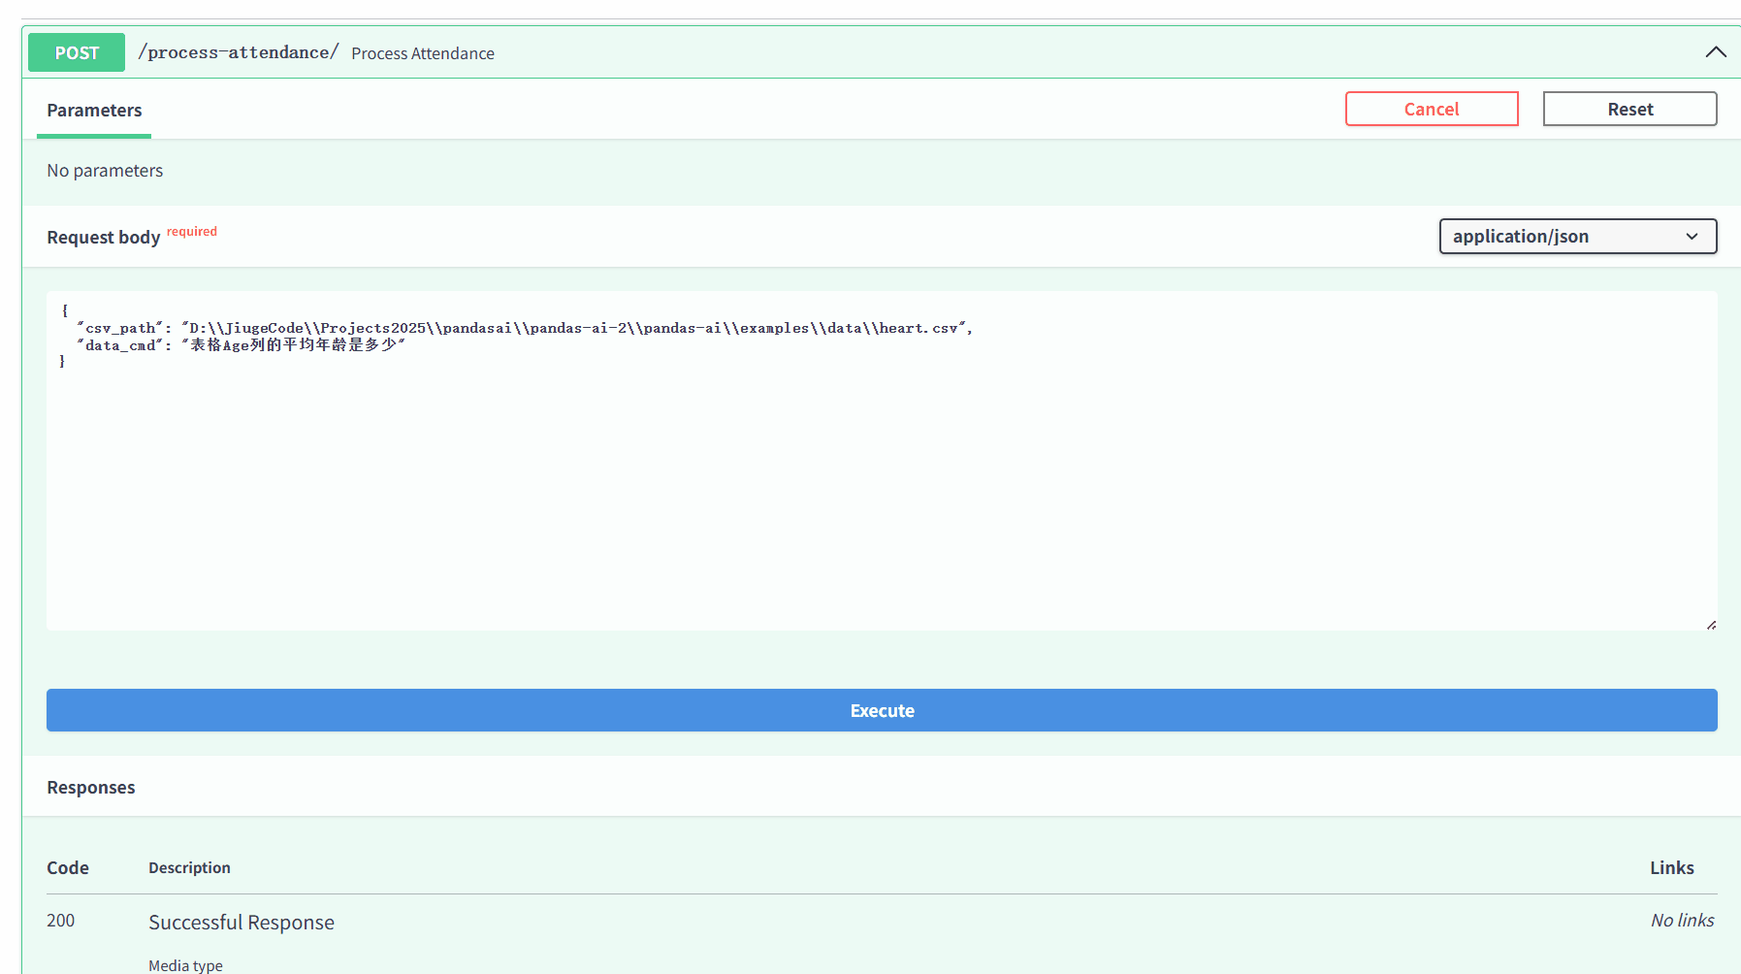This screenshot has height=974, width=1741.
Task: Click the No links text
Action: click(x=1682, y=920)
